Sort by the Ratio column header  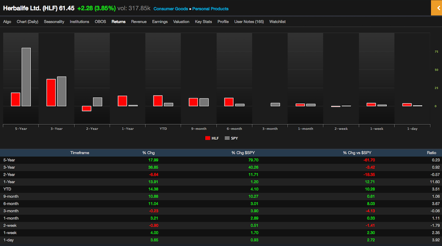[432, 153]
